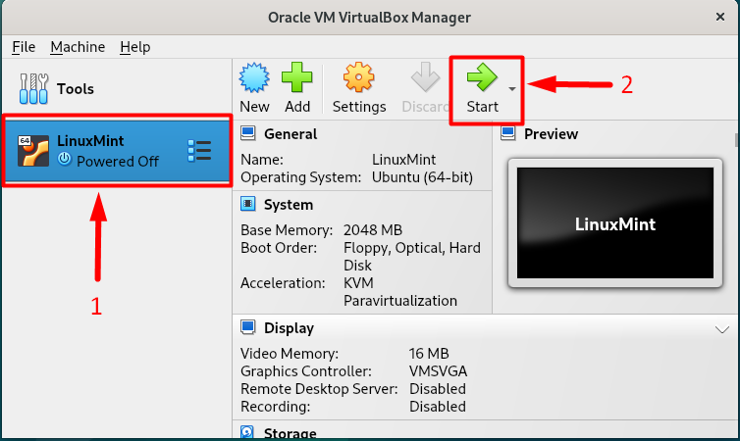Screen dimensions: 740x441
Task: Open the Machine menu
Action: (78, 47)
